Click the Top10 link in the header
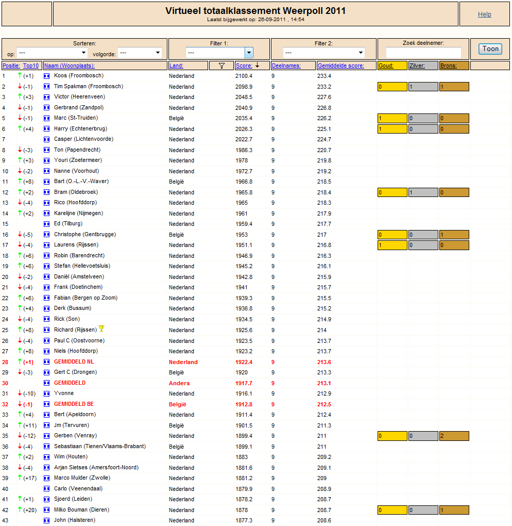This screenshot has width=512, height=526. click(31, 66)
